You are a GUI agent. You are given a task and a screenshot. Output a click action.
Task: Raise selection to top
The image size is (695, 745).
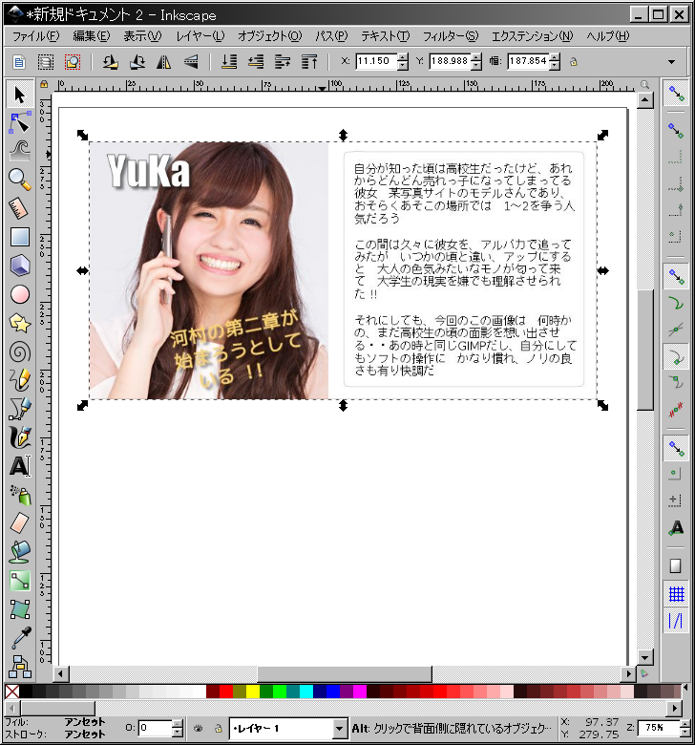pyautogui.click(x=309, y=62)
